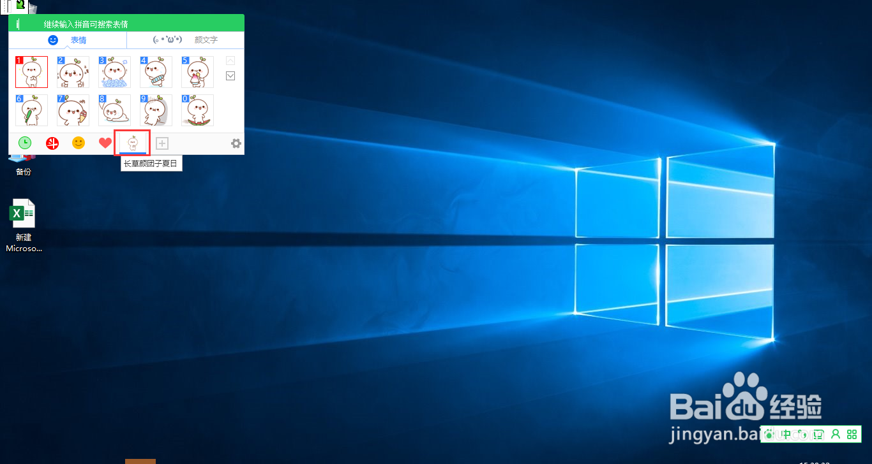The height and width of the screenshot is (464, 872).
Task: Select the 长草颜团子夏日 sticker pack tab
Action: point(132,143)
